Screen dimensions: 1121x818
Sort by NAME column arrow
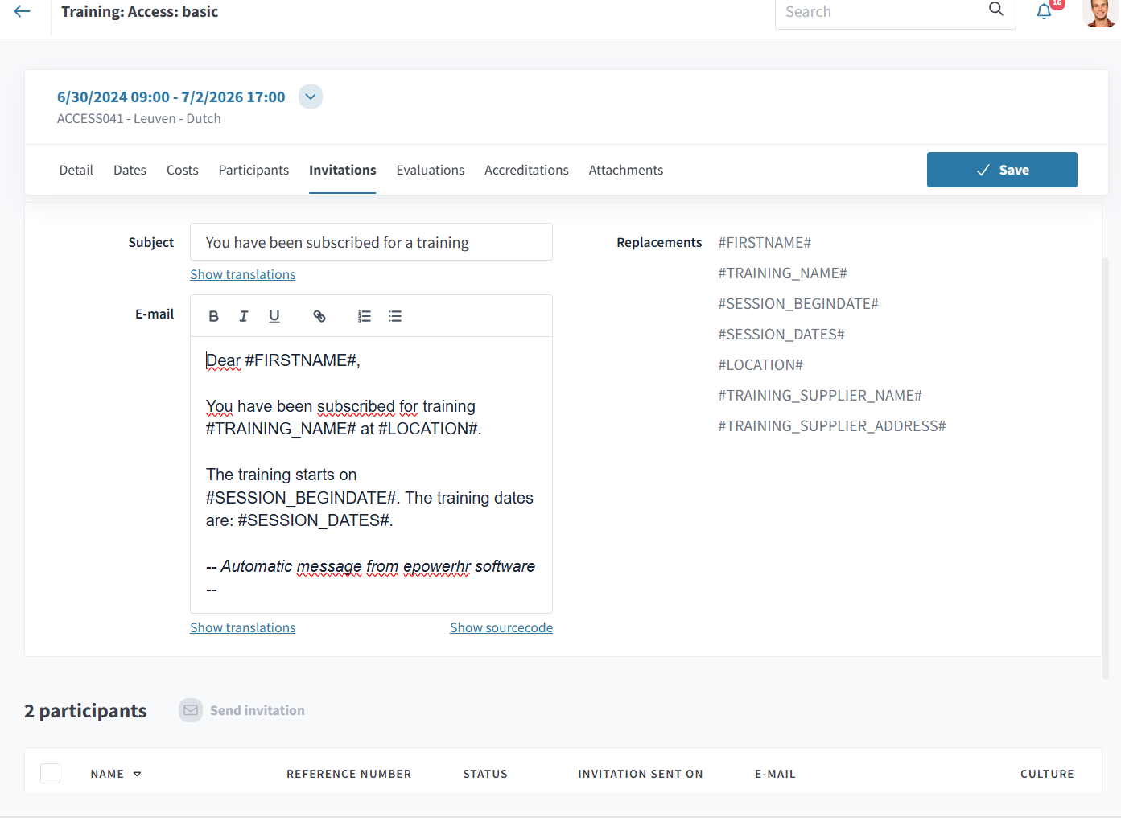(x=138, y=774)
